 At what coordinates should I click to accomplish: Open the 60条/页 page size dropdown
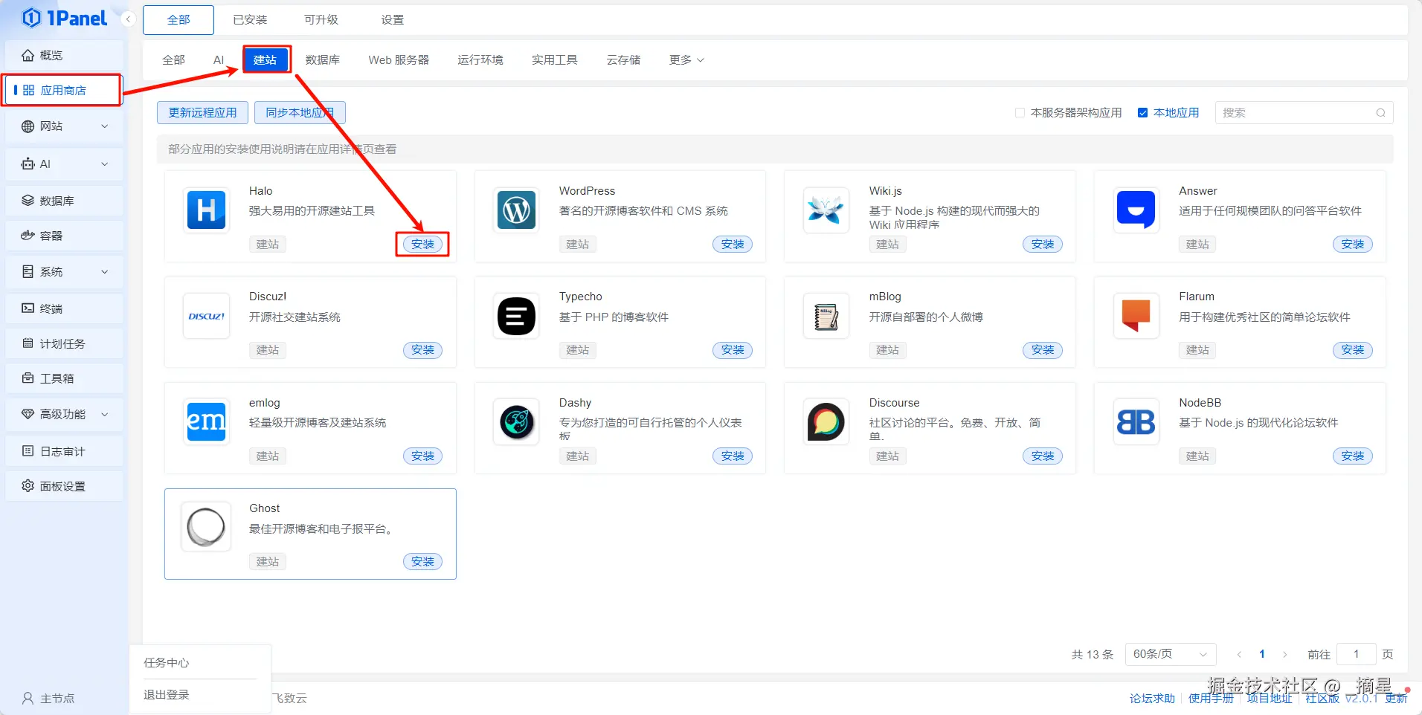pyautogui.click(x=1170, y=654)
